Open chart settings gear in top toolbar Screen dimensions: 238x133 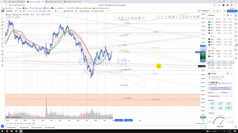coord(218,11)
